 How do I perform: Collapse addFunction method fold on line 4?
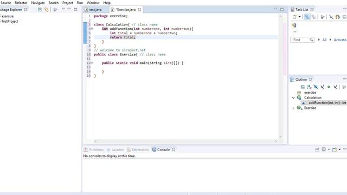[x=92, y=29]
